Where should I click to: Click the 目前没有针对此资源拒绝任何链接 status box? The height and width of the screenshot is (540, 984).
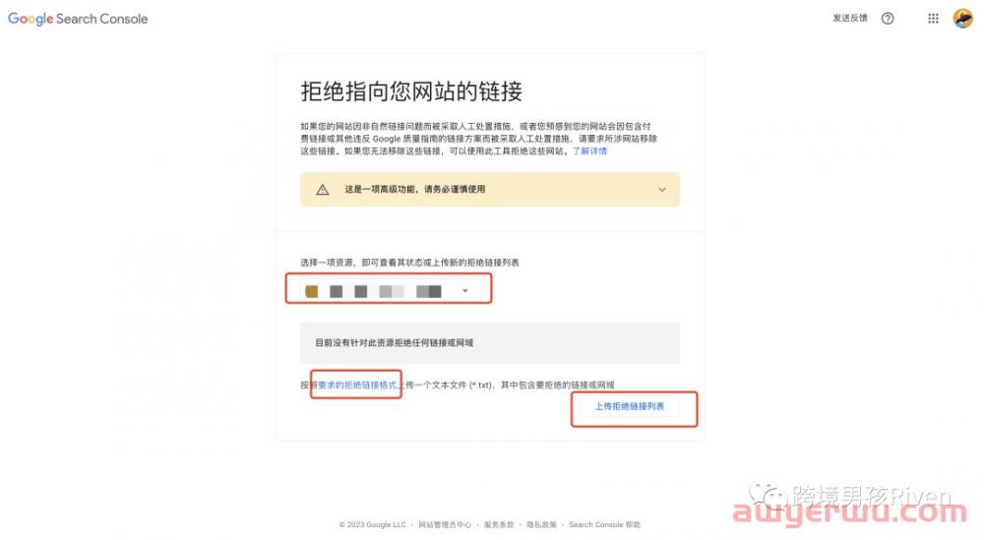coord(489,343)
